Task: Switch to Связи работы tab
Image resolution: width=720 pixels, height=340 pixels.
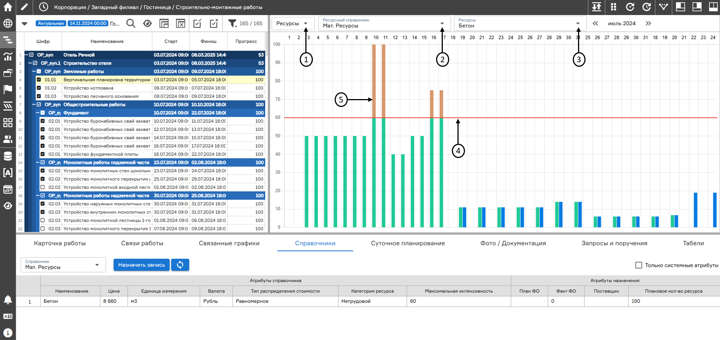Action: 142,243
